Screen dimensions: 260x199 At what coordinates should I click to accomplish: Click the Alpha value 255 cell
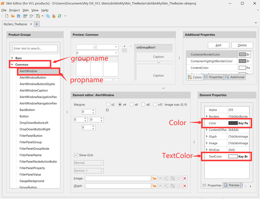(x=238, y=110)
